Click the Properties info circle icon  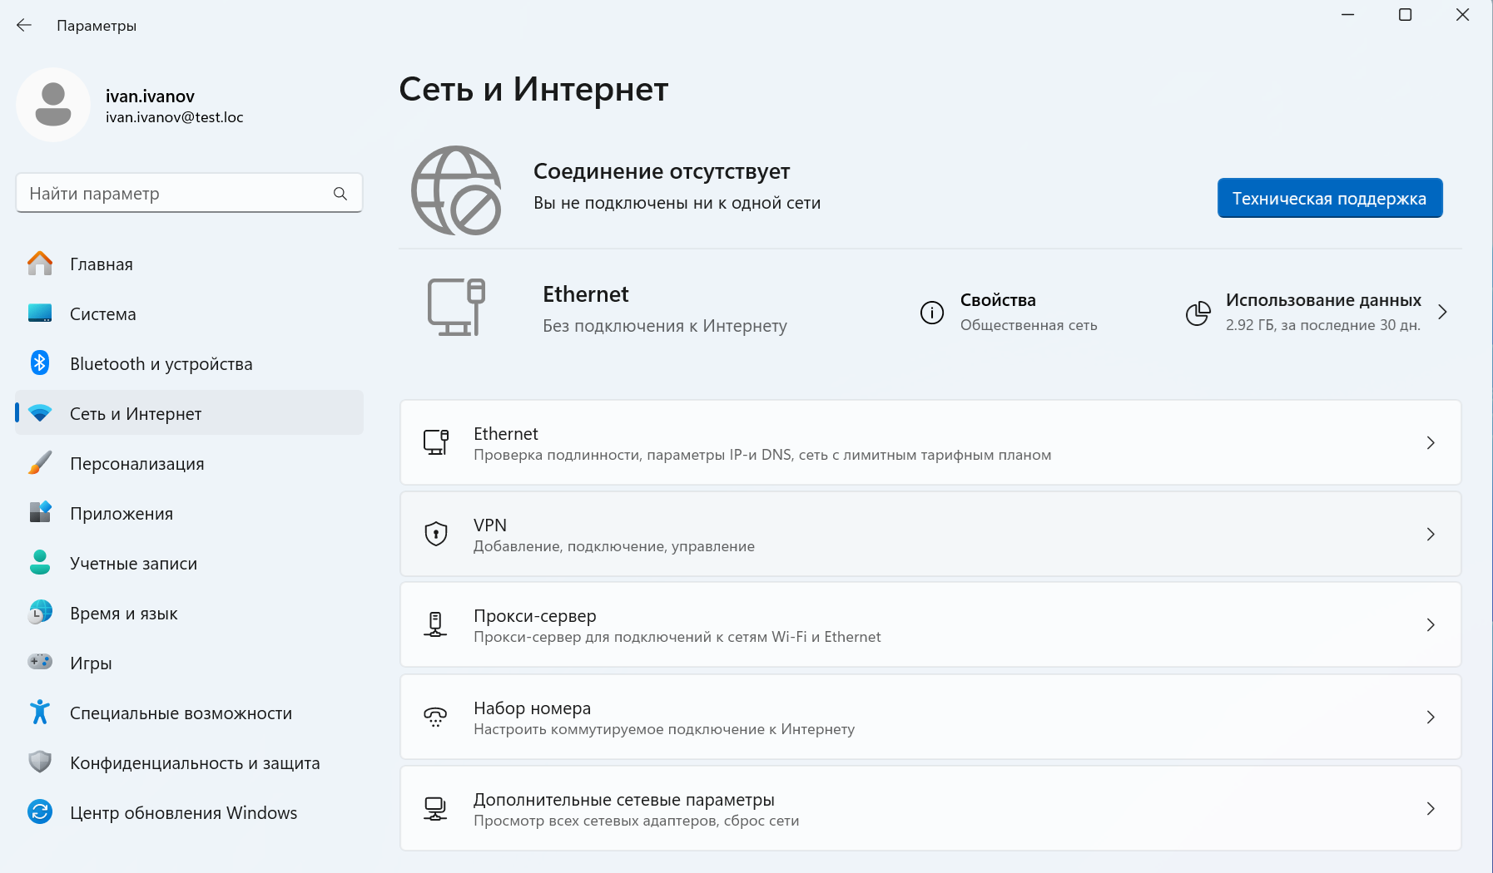(x=932, y=313)
